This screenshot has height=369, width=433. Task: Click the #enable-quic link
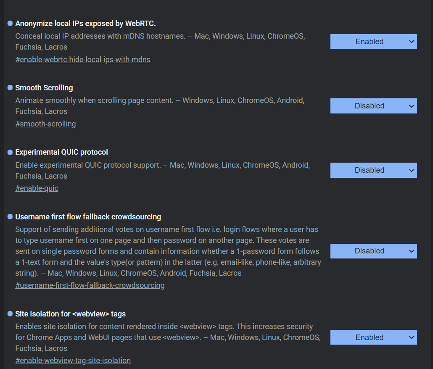[x=37, y=188]
